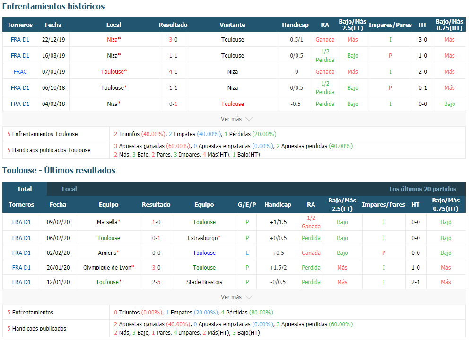Click Visitante column header
The height and width of the screenshot is (340, 471).
(x=232, y=25)
